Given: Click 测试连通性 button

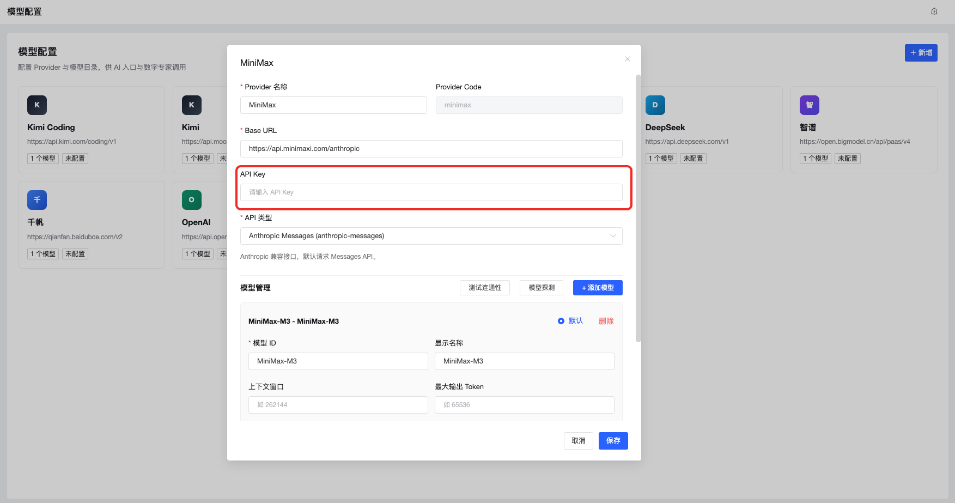Looking at the screenshot, I should coord(485,288).
